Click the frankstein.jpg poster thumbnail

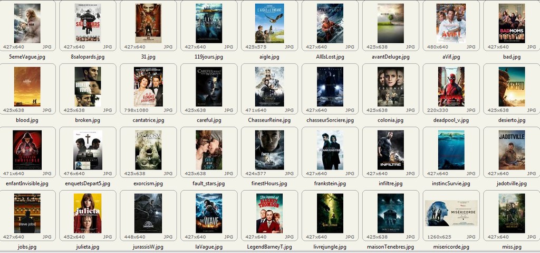[x=330, y=150]
